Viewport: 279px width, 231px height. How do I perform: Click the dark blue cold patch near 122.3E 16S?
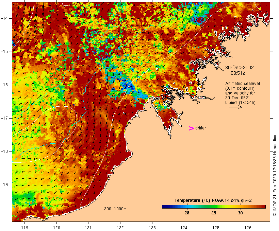click(x=130, y=86)
